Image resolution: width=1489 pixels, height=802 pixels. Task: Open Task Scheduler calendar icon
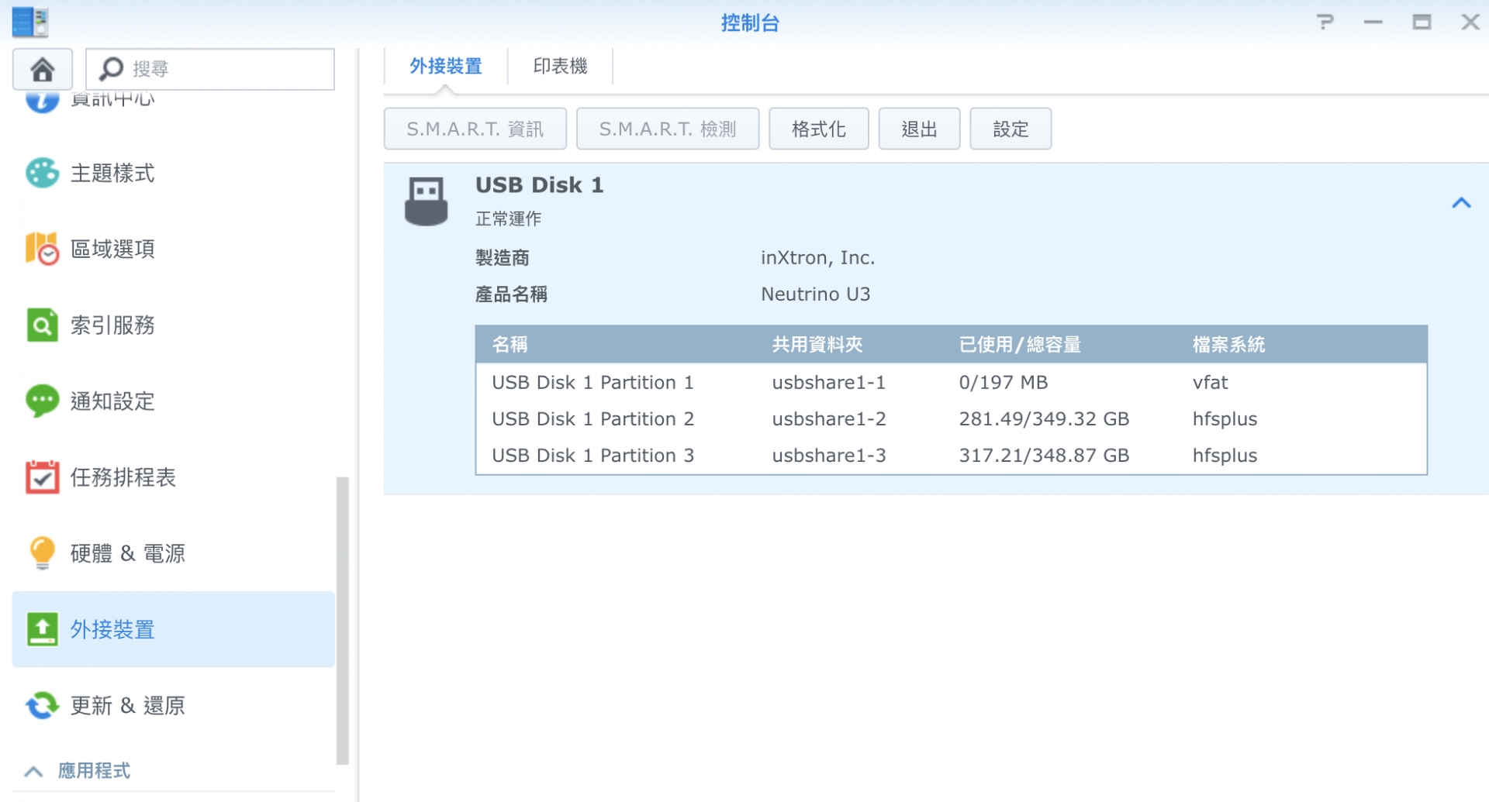tap(42, 477)
